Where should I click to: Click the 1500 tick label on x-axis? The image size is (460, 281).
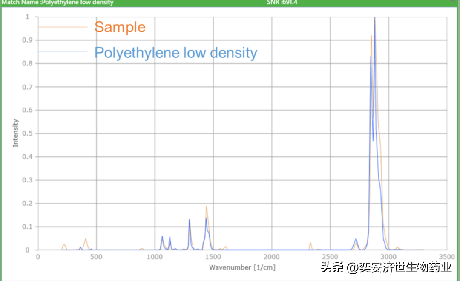click(x=213, y=257)
